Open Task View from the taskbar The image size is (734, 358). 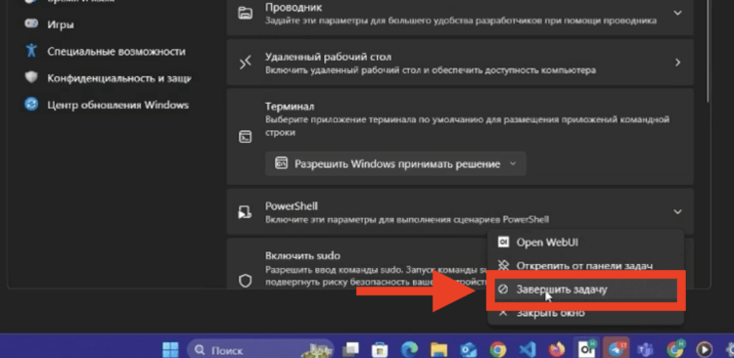coord(350,349)
